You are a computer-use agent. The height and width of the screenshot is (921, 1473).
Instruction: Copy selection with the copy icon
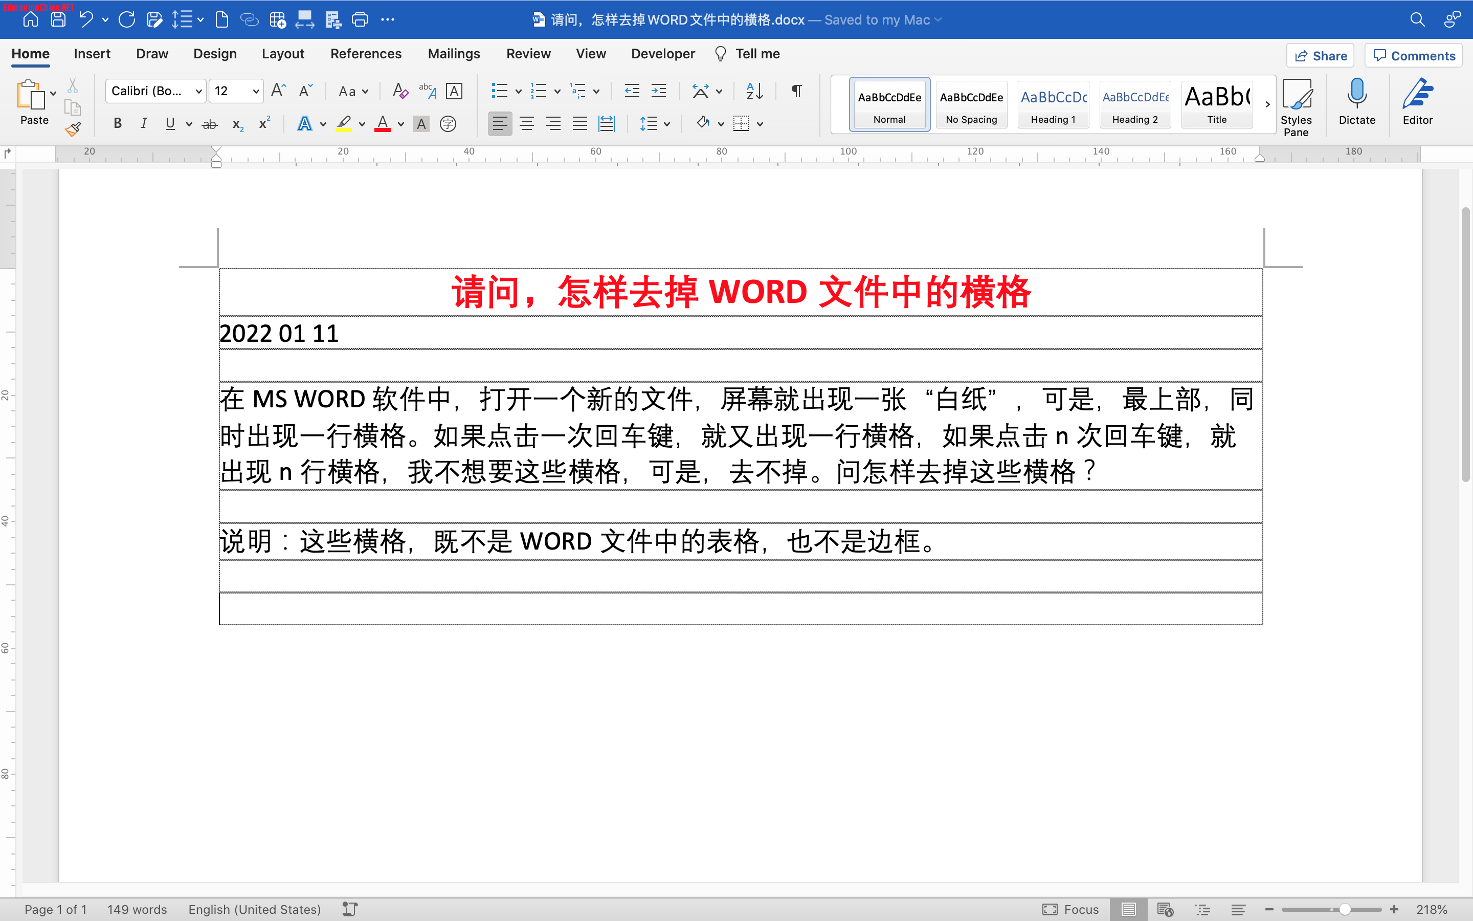(73, 107)
